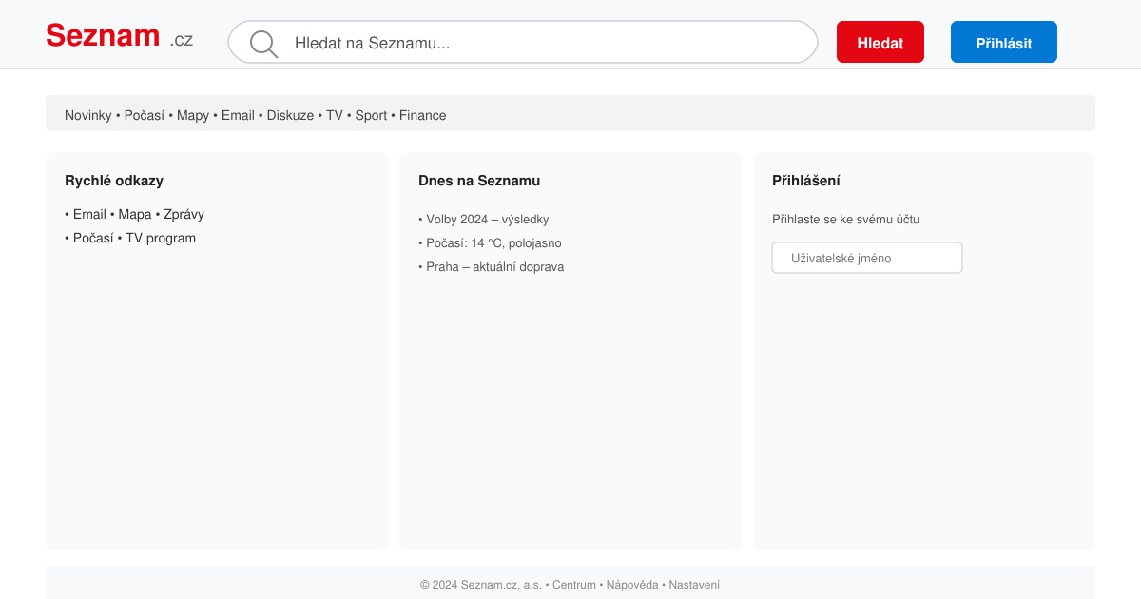This screenshot has width=1141, height=599.
Task: Open Novinky in the navigation bar
Action: pos(88,115)
